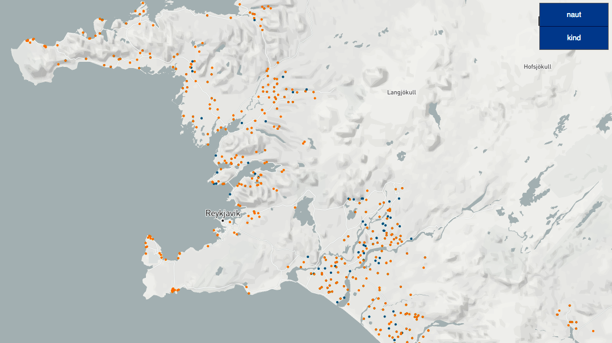Click the naut filter button
Viewport: 612px width, 343px height.
click(573, 15)
